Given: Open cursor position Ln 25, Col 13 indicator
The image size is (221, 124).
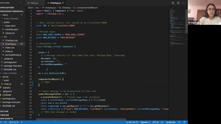Looking at the screenshot, I should coord(132,122).
